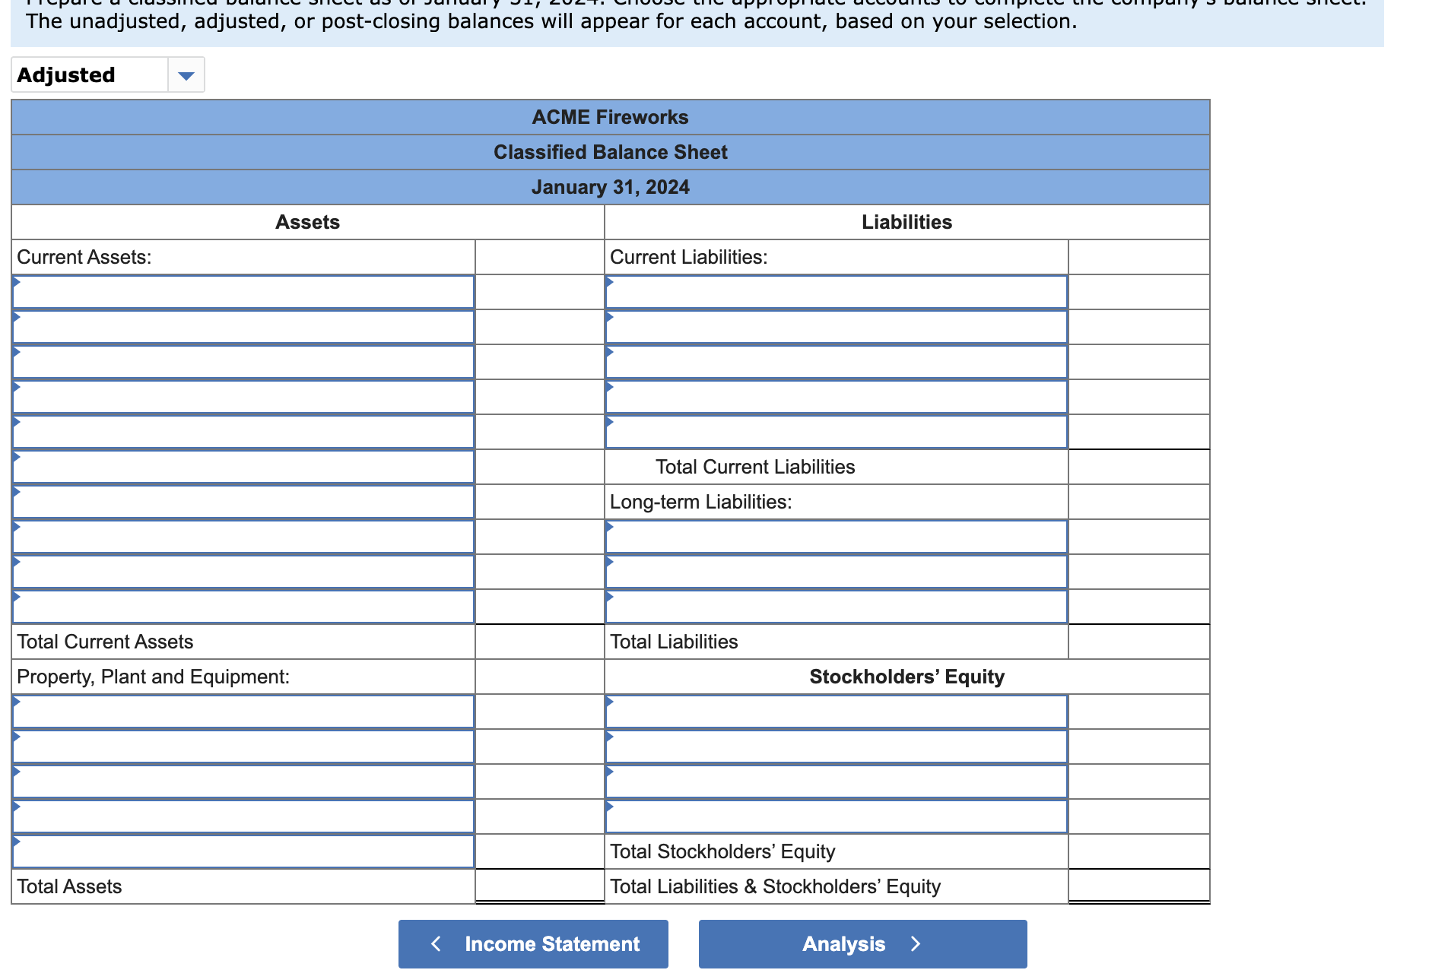
Task: Click the 'Long-term Liabilities:' label
Action: click(701, 502)
